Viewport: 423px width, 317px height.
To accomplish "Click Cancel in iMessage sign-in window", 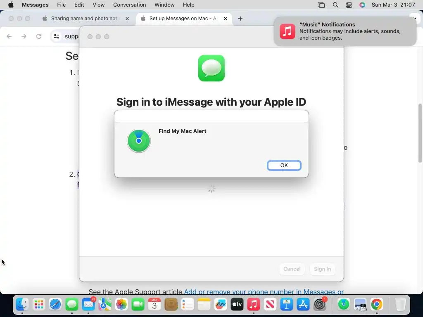I will click(292, 269).
